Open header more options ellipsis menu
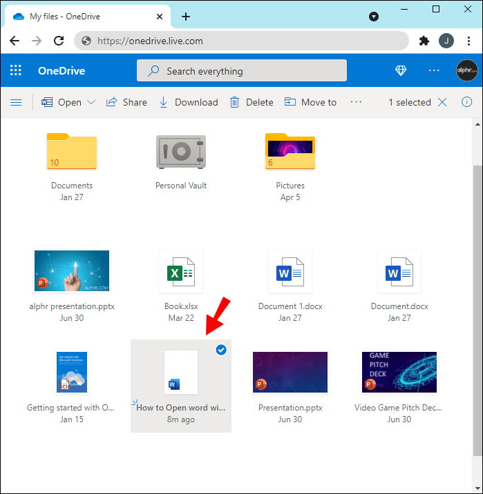The height and width of the screenshot is (494, 483). point(434,70)
